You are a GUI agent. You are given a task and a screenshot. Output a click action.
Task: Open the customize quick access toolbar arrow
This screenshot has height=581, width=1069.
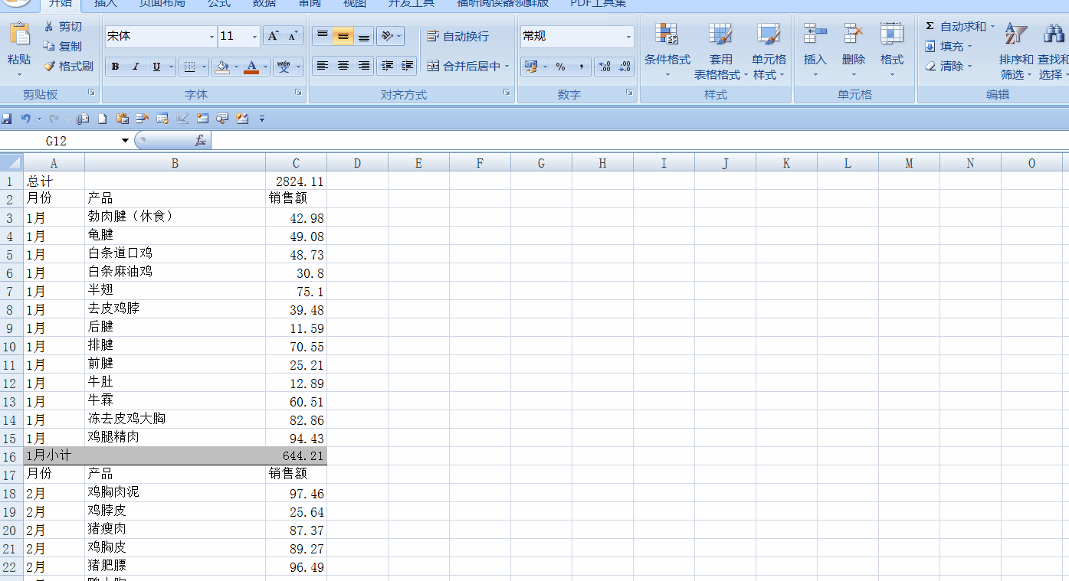click(262, 119)
